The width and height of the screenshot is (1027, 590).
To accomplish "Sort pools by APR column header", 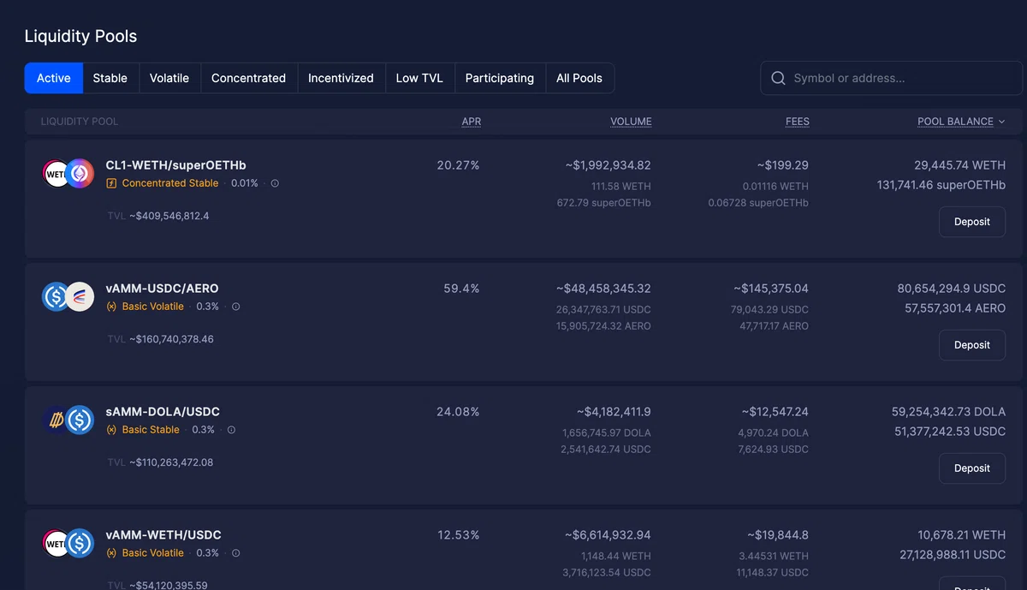I will tap(472, 122).
